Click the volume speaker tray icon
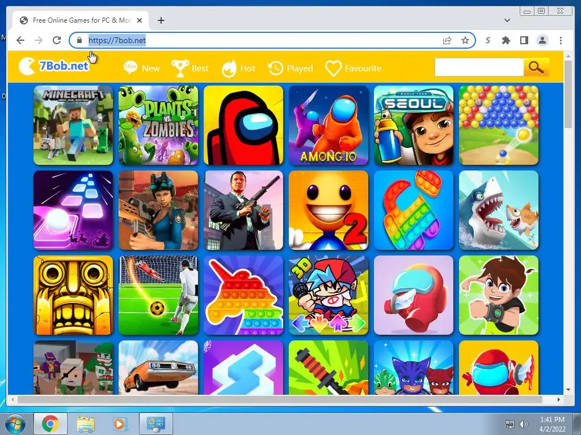The image size is (581, 435). (524, 424)
